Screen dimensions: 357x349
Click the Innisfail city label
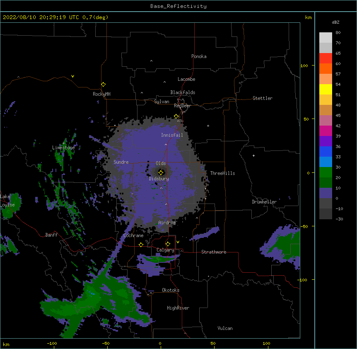(x=172, y=135)
